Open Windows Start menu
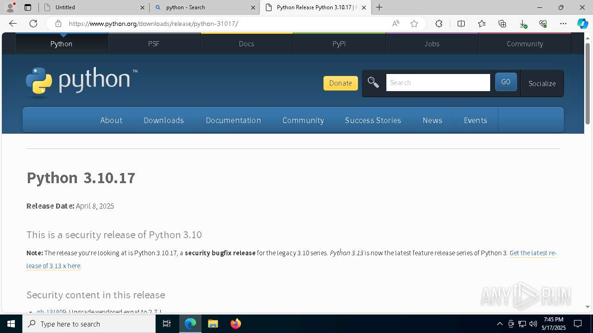Viewport: 593px width, 333px height. click(x=11, y=324)
